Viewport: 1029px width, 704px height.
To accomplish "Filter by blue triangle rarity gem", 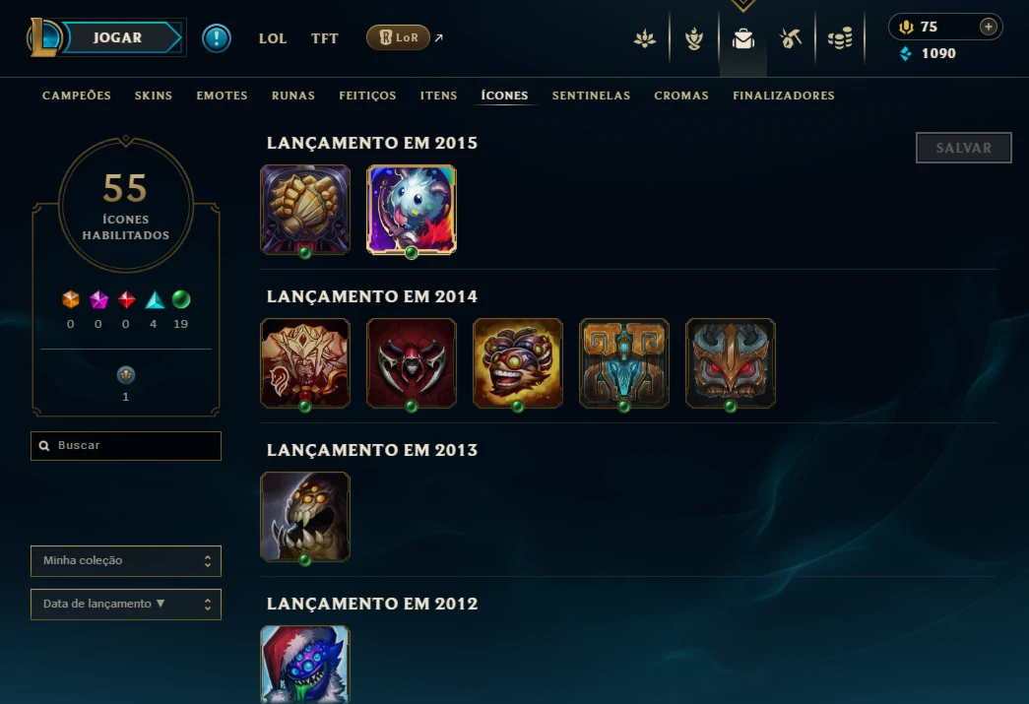I will pos(155,300).
